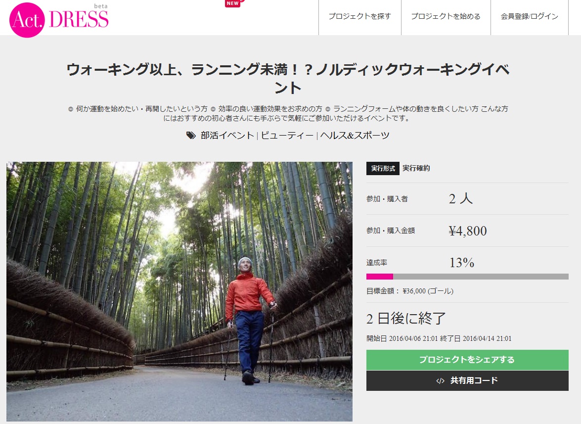
Task: Click the green プロジェクトをシェアする button
Action: pos(467,360)
